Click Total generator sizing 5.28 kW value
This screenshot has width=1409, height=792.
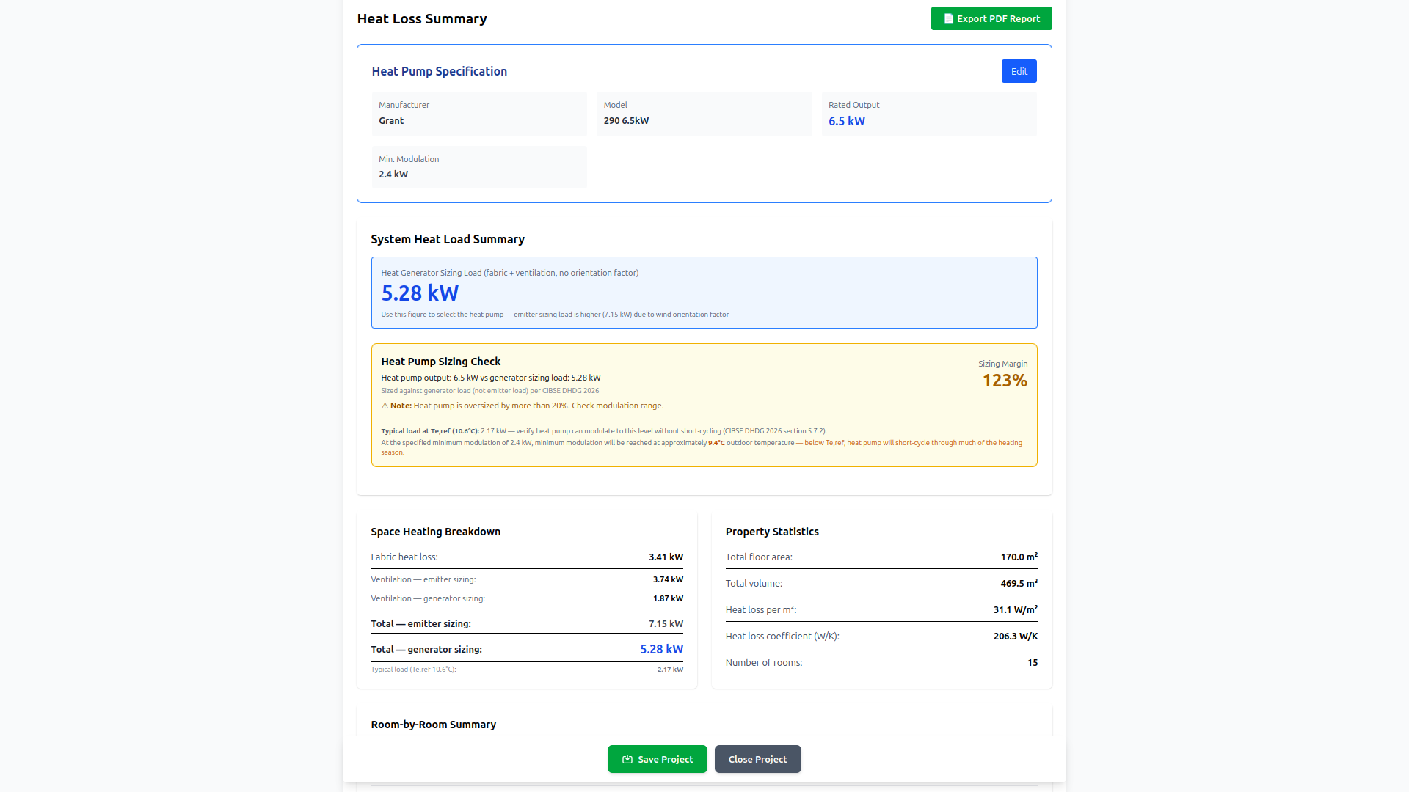click(x=661, y=649)
